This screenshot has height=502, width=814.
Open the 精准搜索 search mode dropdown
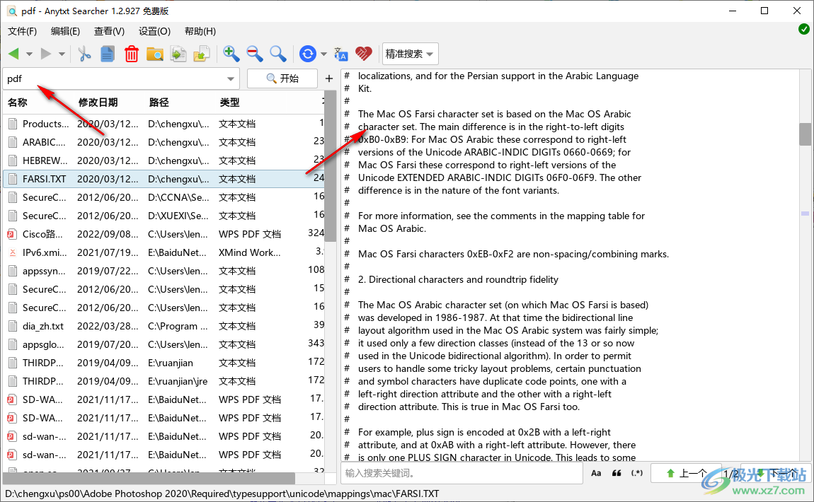click(x=410, y=53)
